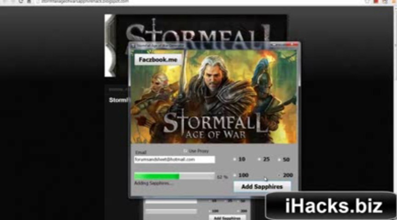
Task: Select the 200 option on background page
Action: 238,211
